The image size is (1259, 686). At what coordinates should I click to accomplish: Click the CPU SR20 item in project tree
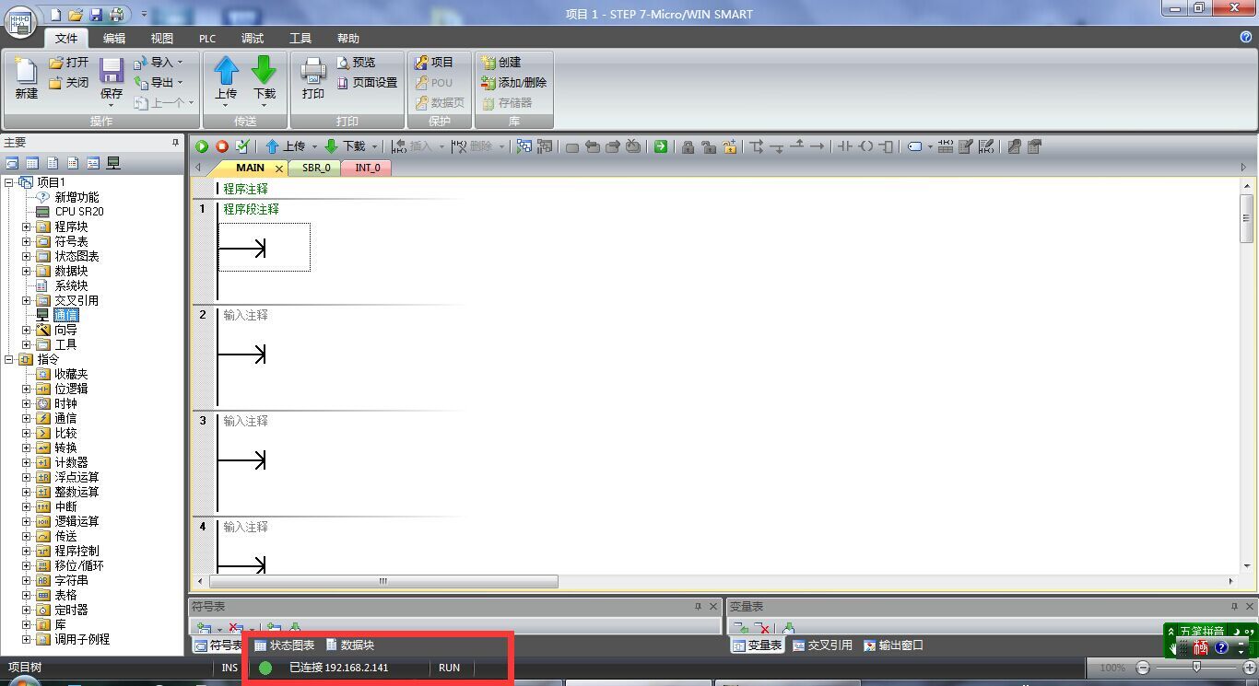(78, 212)
